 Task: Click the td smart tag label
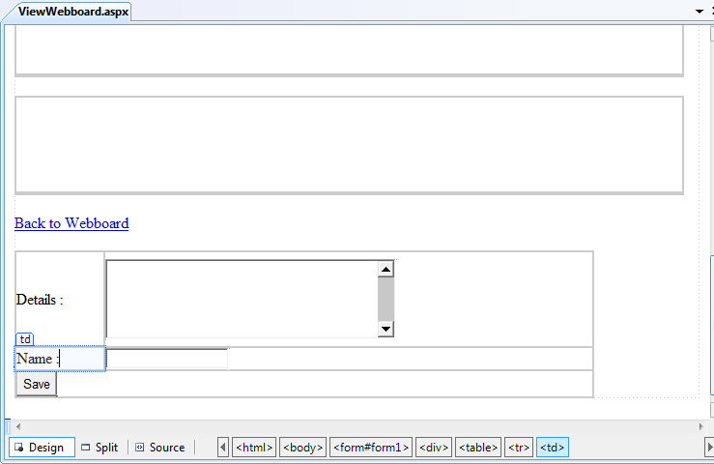pos(25,339)
